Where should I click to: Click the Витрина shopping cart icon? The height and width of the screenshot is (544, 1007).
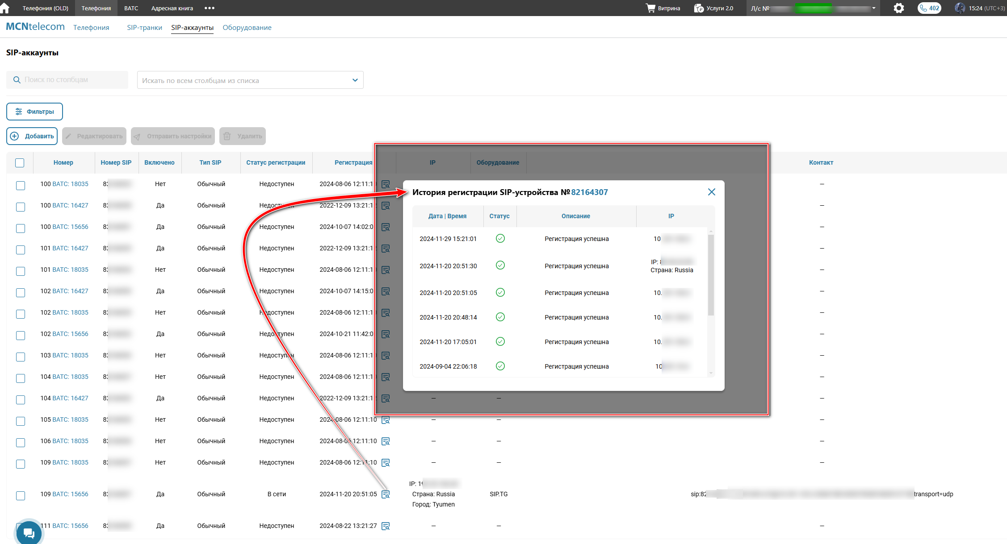click(650, 8)
